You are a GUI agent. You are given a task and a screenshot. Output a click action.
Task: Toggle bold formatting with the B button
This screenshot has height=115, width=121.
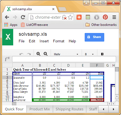click(102, 54)
